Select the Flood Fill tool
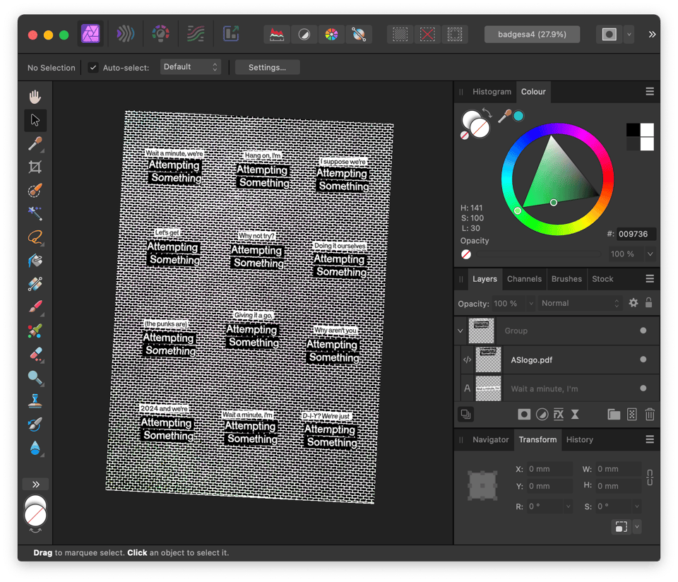 (x=35, y=261)
